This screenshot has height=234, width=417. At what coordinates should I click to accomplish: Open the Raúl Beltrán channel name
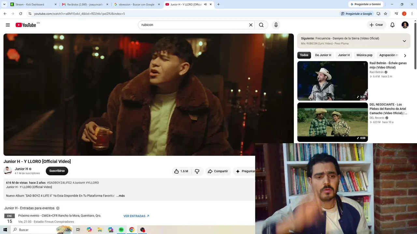377,72
